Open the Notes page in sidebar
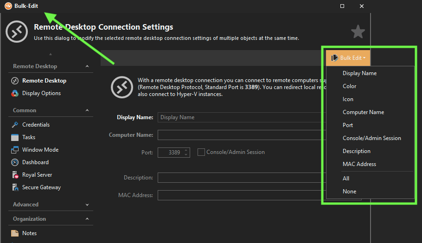This screenshot has height=243, width=422. [x=29, y=233]
